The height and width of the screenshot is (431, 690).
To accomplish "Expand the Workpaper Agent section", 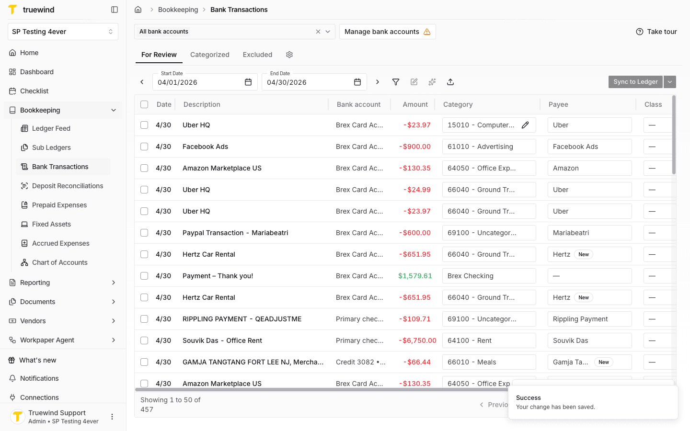I will click(x=114, y=340).
